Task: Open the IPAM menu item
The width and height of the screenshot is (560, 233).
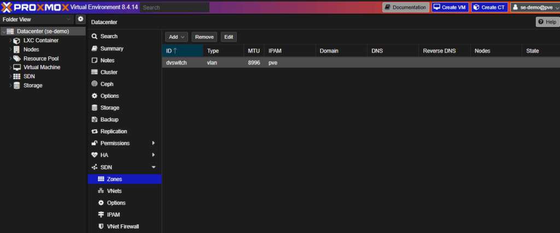Action: coord(125,215)
